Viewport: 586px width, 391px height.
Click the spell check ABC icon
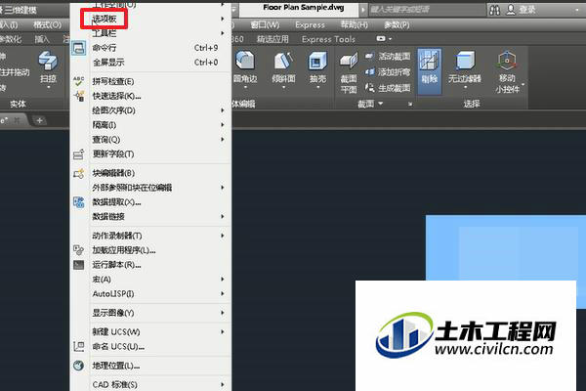(79, 81)
